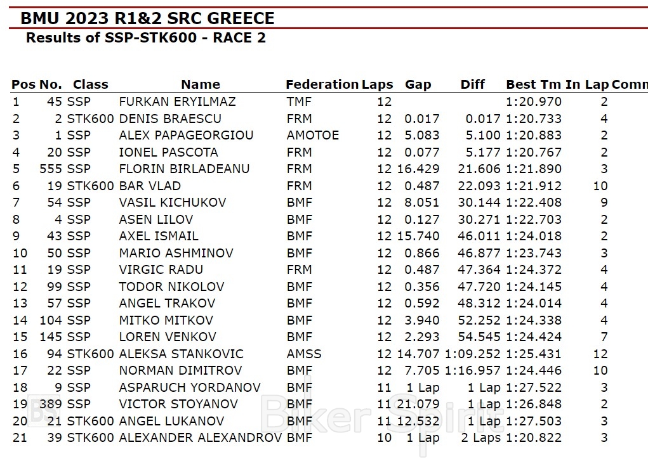Click the AMOTOE federation cell
This screenshot has height=459, width=648.
(x=313, y=135)
